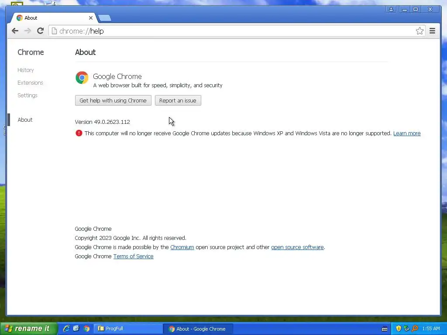Click the Google Chrome logo on the About page
The width and height of the screenshot is (447, 335).
click(82, 78)
